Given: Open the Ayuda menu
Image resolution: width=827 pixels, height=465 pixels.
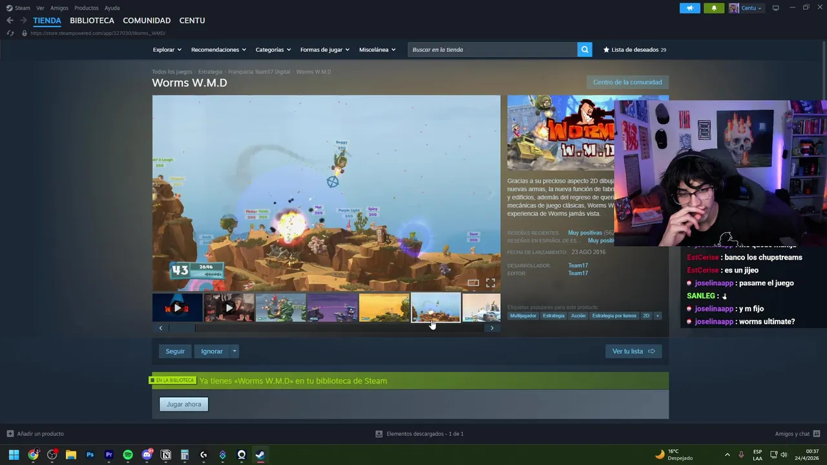Looking at the screenshot, I should coord(112,8).
